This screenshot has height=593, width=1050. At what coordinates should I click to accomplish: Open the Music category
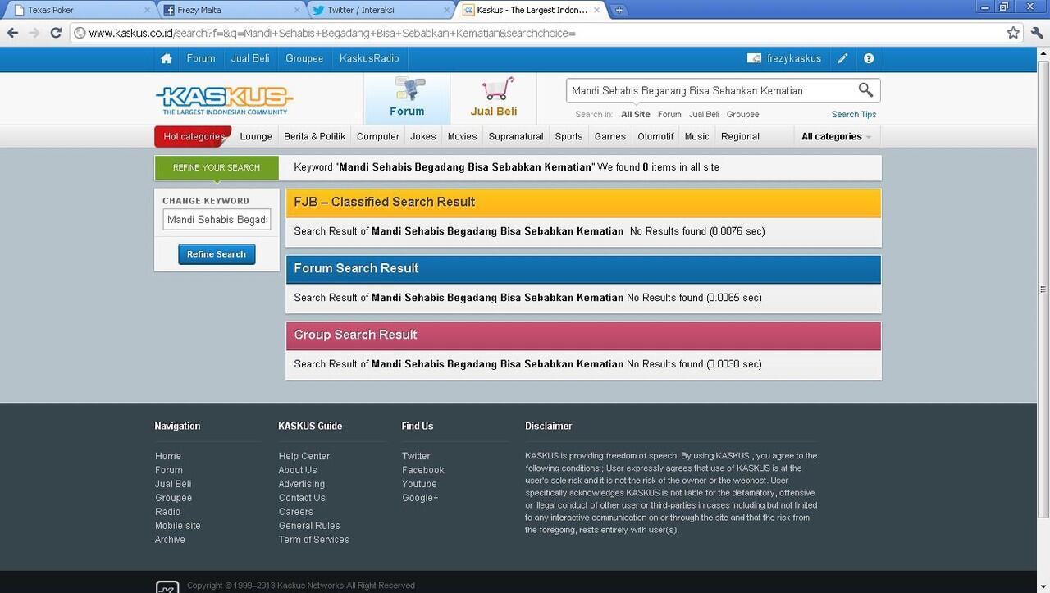[x=696, y=136]
